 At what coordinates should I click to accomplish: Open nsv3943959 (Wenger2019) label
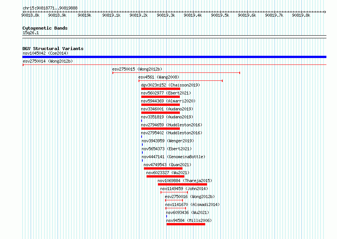pyautogui.click(x=168, y=141)
